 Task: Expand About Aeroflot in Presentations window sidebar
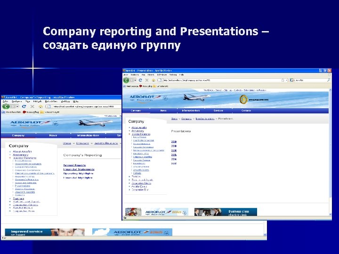tap(129, 127)
